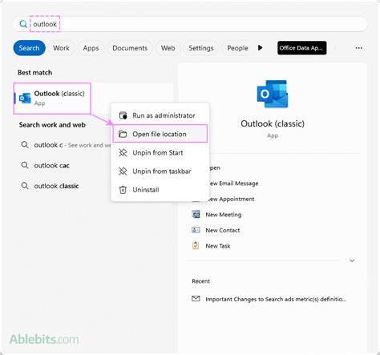Switch to the Apps filter tab
Screen dimensions: 380x355
pos(91,48)
